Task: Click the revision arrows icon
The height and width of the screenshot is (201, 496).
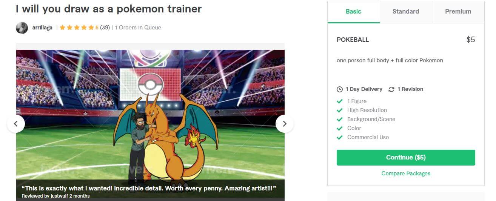Action: (391, 89)
